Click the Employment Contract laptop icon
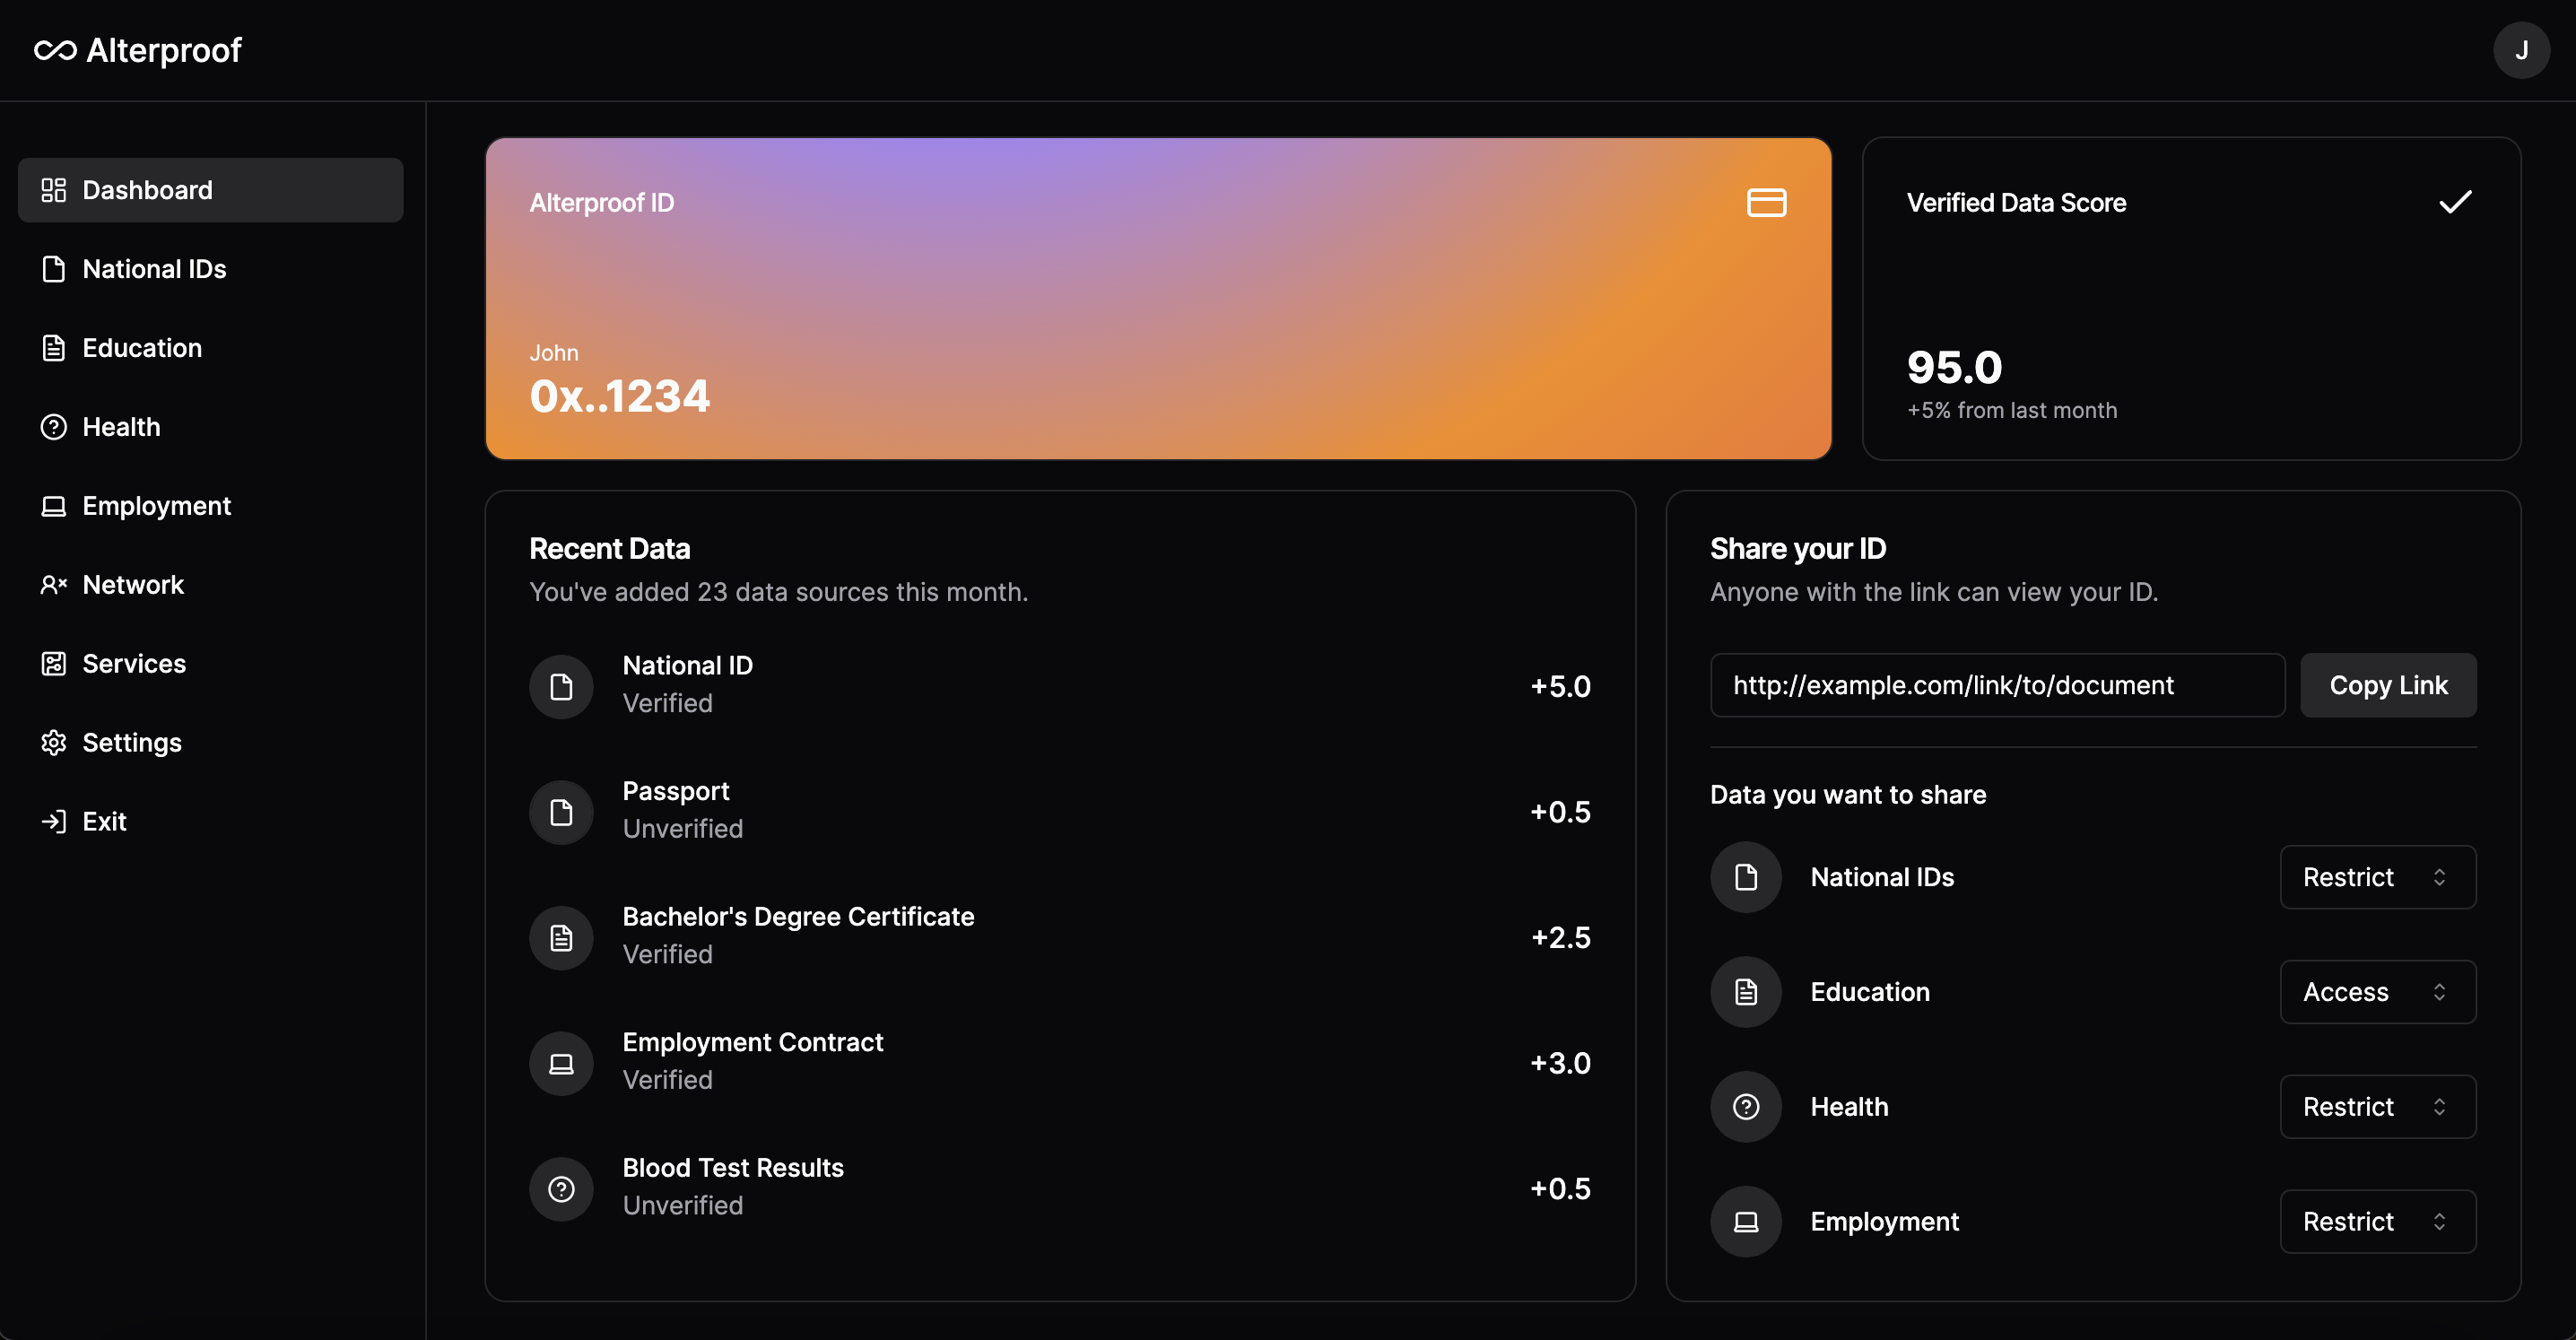This screenshot has width=2576, height=1340. [561, 1063]
